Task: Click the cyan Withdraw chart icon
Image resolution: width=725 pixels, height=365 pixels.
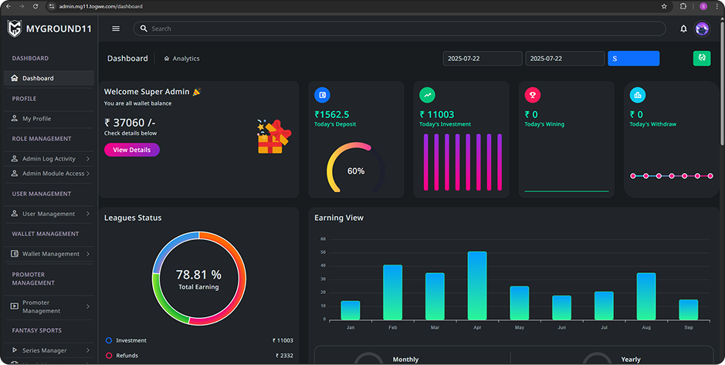Action: (x=638, y=95)
